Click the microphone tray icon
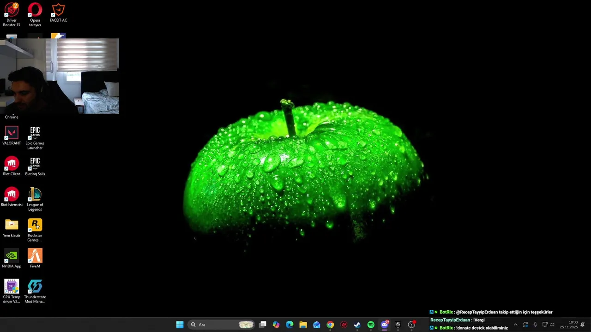Image resolution: width=591 pixels, height=332 pixels. 535,325
